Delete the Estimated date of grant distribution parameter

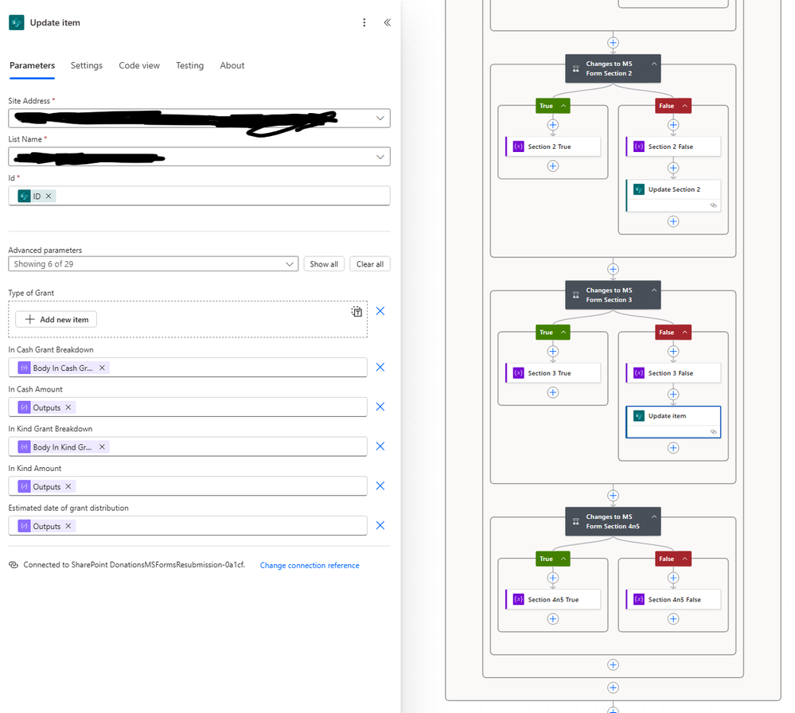380,525
